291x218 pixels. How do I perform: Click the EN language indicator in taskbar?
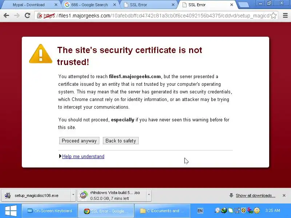pos(200,211)
